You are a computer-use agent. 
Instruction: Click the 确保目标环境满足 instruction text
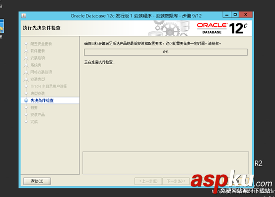[152, 43]
